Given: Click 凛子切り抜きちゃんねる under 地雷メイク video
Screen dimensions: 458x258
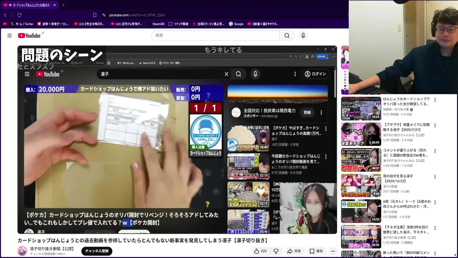Looking at the screenshot, I should tap(404, 135).
